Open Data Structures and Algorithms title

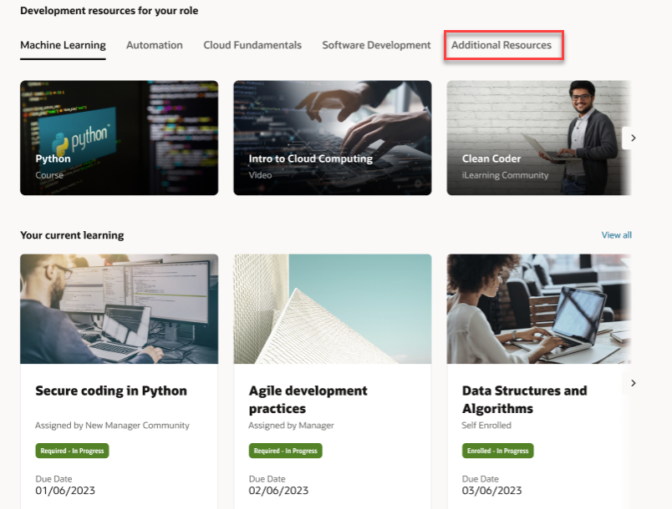[x=525, y=400]
